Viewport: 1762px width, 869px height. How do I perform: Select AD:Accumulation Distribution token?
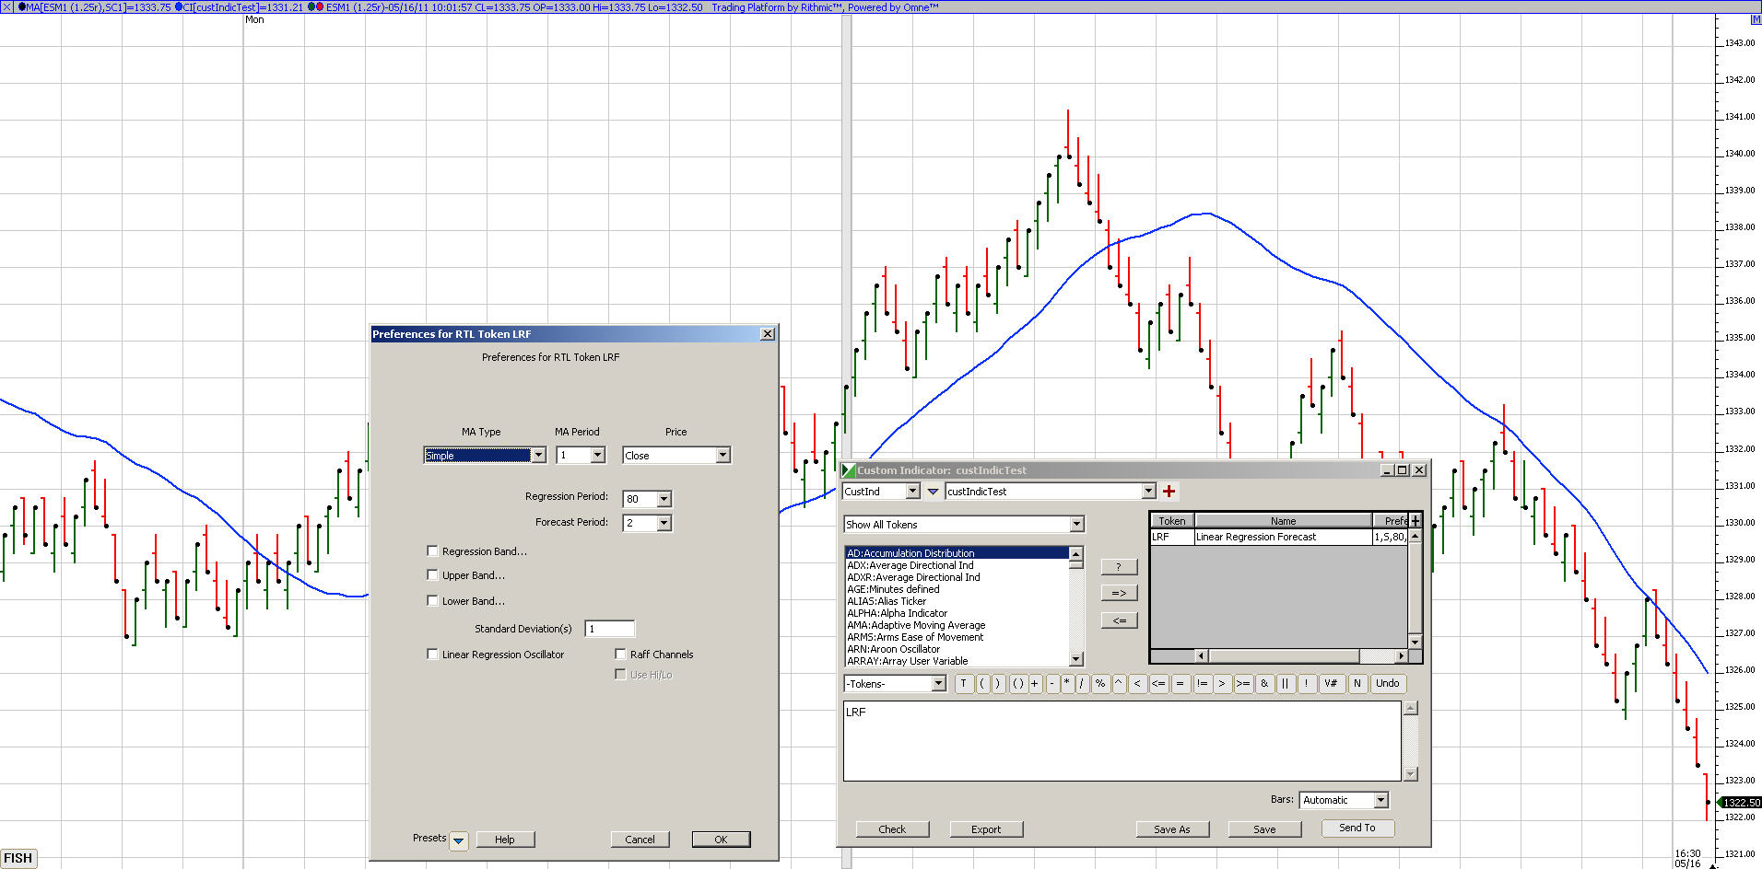pos(957,553)
